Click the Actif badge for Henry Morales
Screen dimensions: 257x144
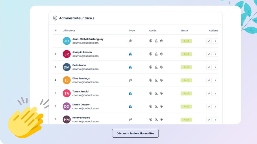pyautogui.click(x=186, y=120)
